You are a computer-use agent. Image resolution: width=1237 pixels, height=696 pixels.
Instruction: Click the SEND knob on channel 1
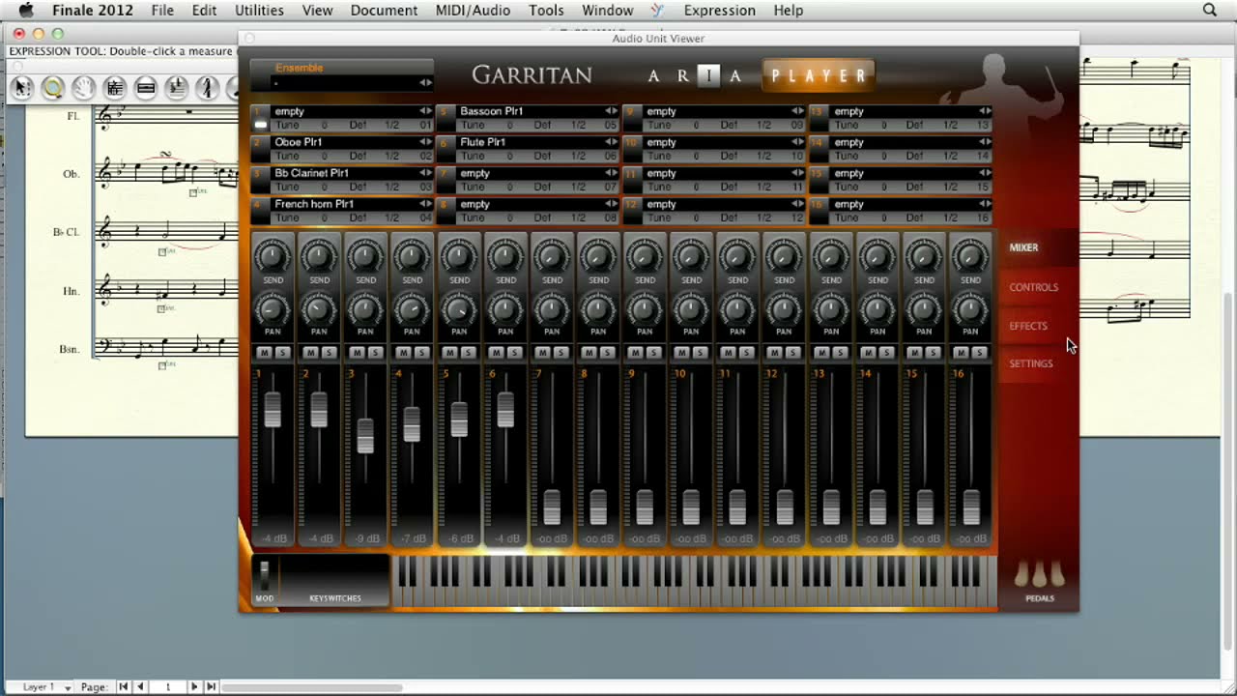273,256
